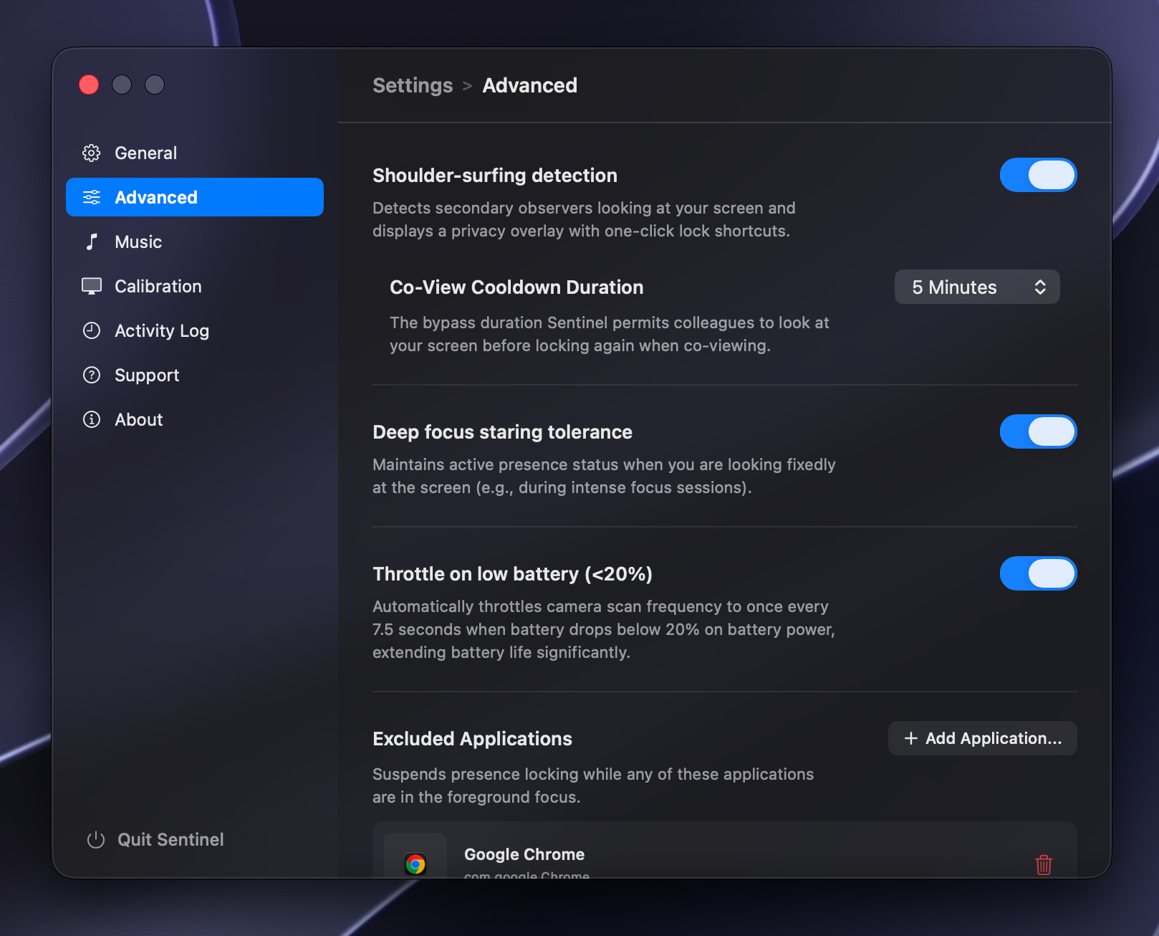The image size is (1159, 936).
Task: Open the Calibration section
Action: coord(195,286)
